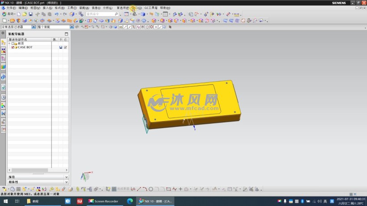Toggle the CASE BOT component checkbox

[13, 47]
